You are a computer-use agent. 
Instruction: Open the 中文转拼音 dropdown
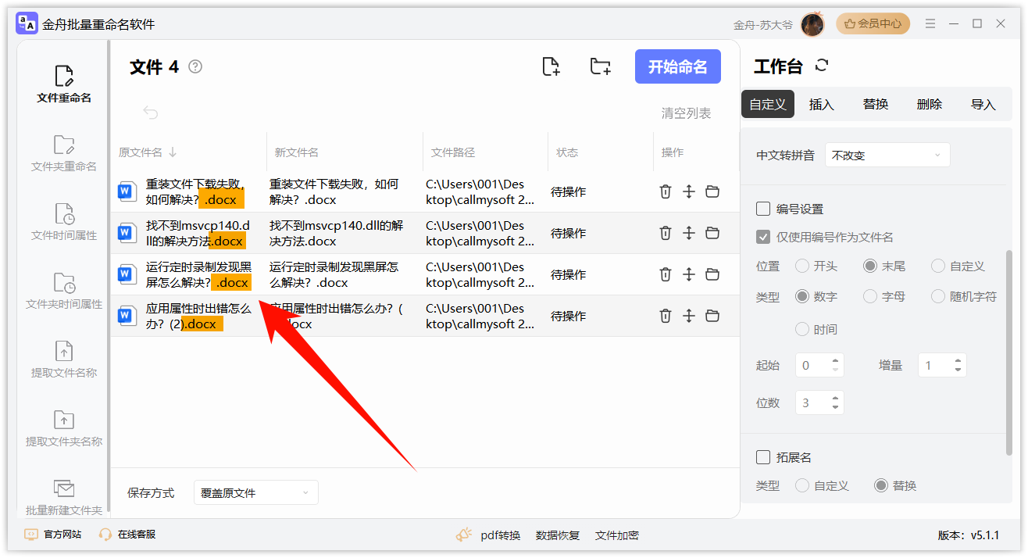(x=887, y=155)
